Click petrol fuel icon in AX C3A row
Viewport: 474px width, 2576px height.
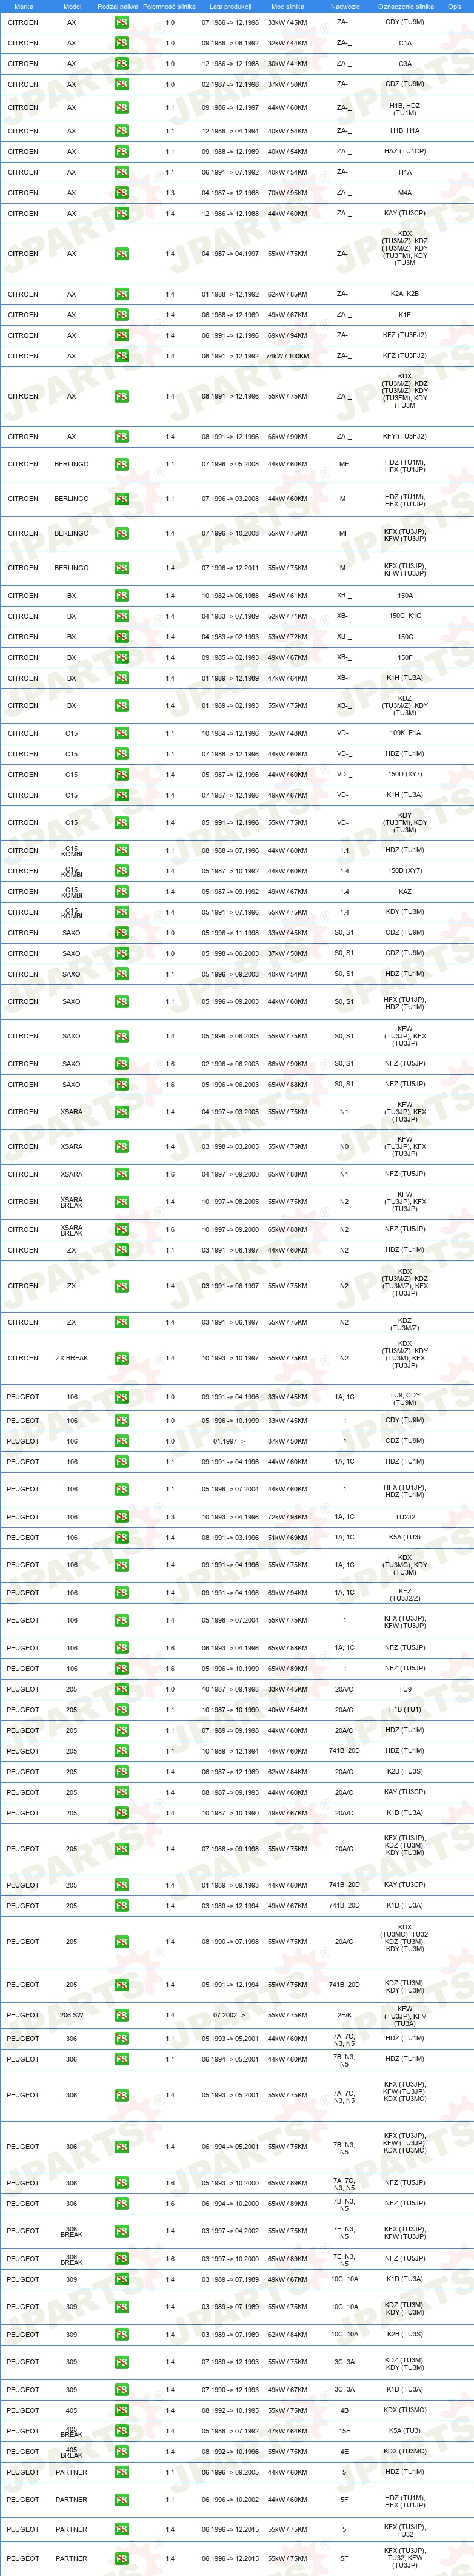tap(121, 64)
